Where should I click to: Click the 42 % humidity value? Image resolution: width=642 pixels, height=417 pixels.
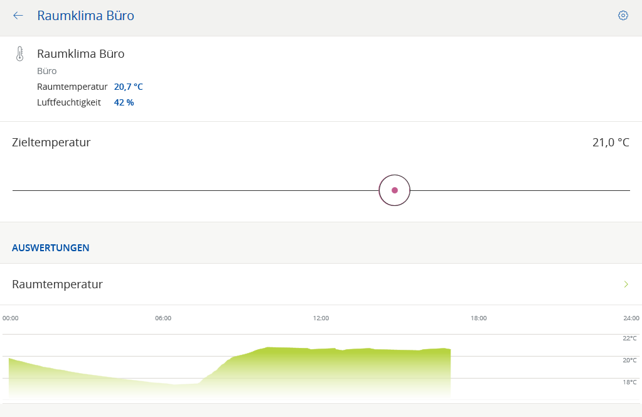124,102
